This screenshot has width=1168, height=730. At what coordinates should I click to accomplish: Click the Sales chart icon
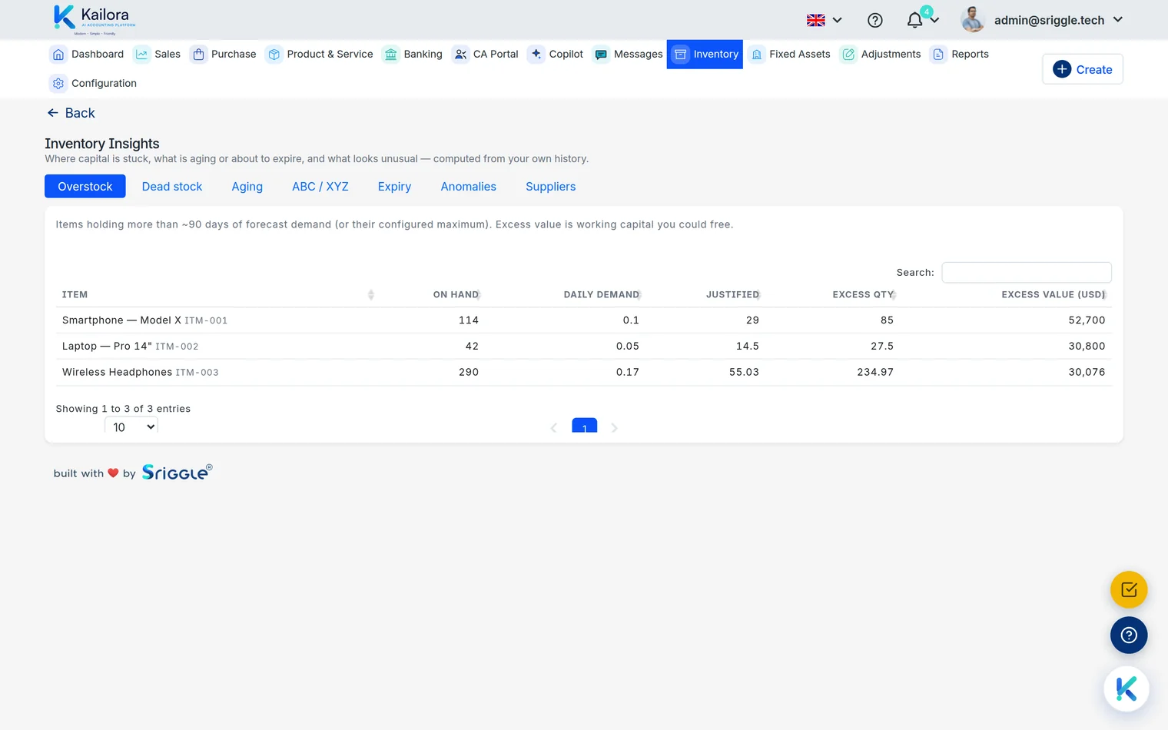pos(141,55)
